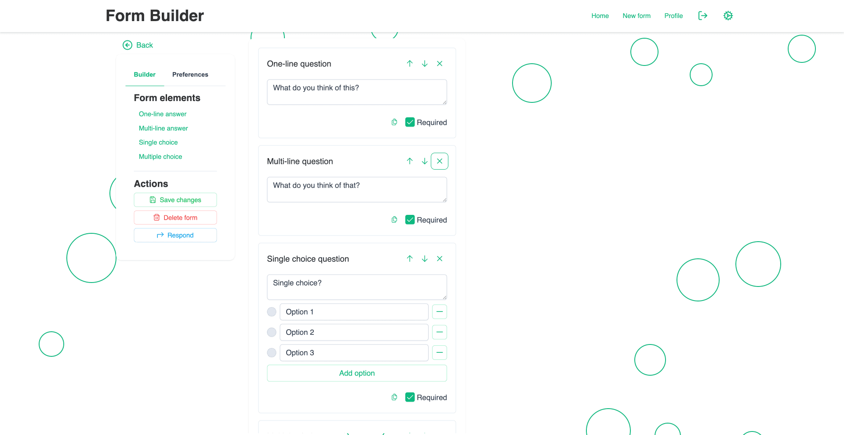
Task: Click the back arrow icon
Action: (127, 45)
